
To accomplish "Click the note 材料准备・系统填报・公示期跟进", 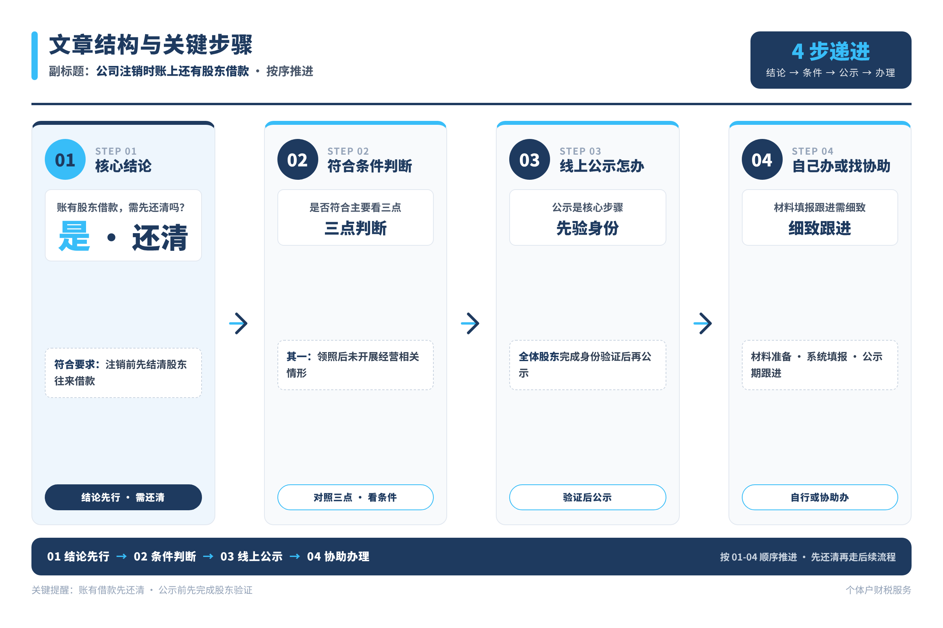I will (x=820, y=365).
